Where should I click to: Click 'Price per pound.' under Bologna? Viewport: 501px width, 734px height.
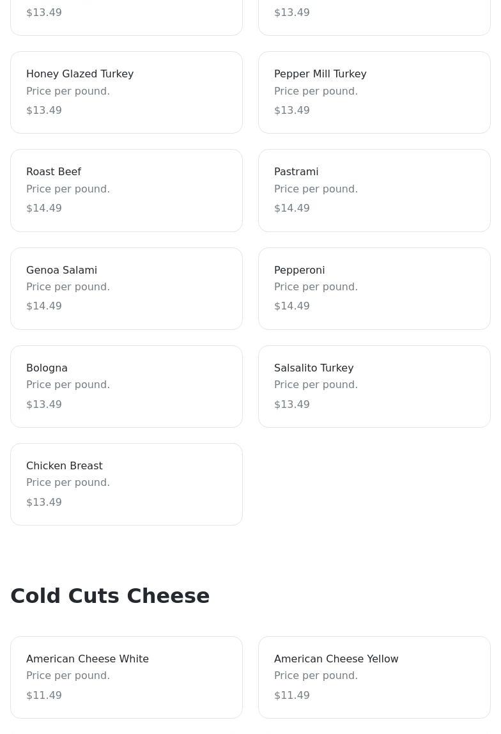pos(68,385)
